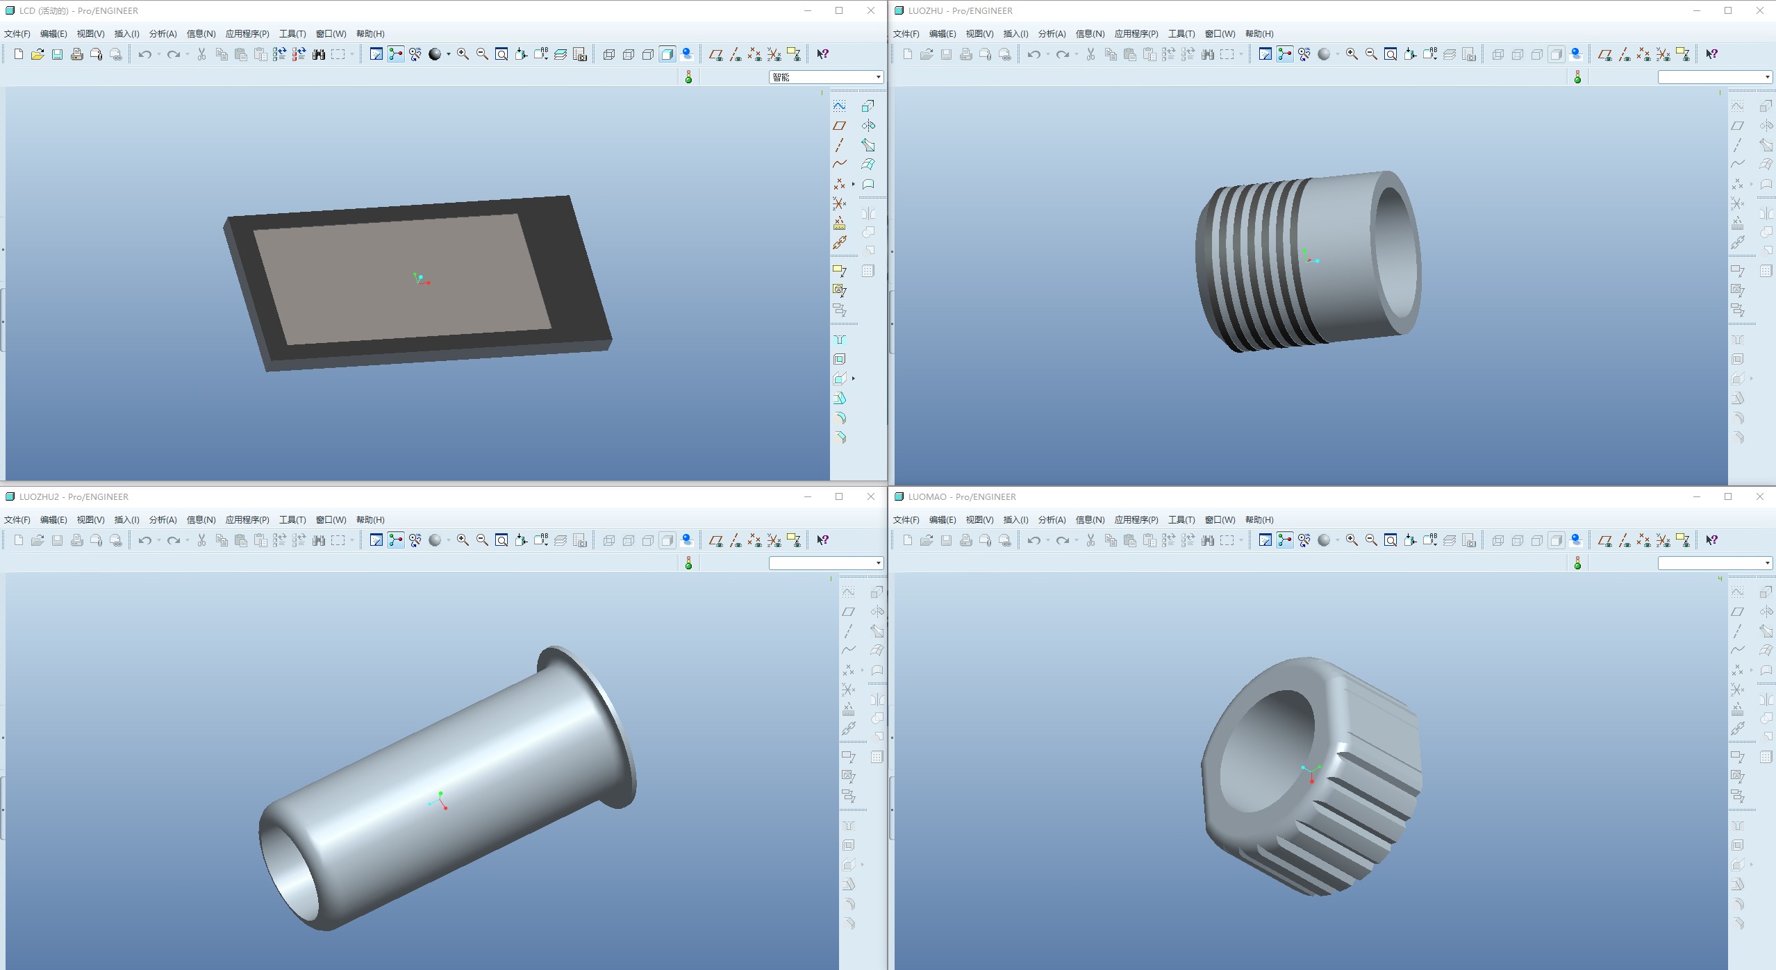
Task: Open 视图(V) menu in LUOZHU2 window
Action: point(91,519)
